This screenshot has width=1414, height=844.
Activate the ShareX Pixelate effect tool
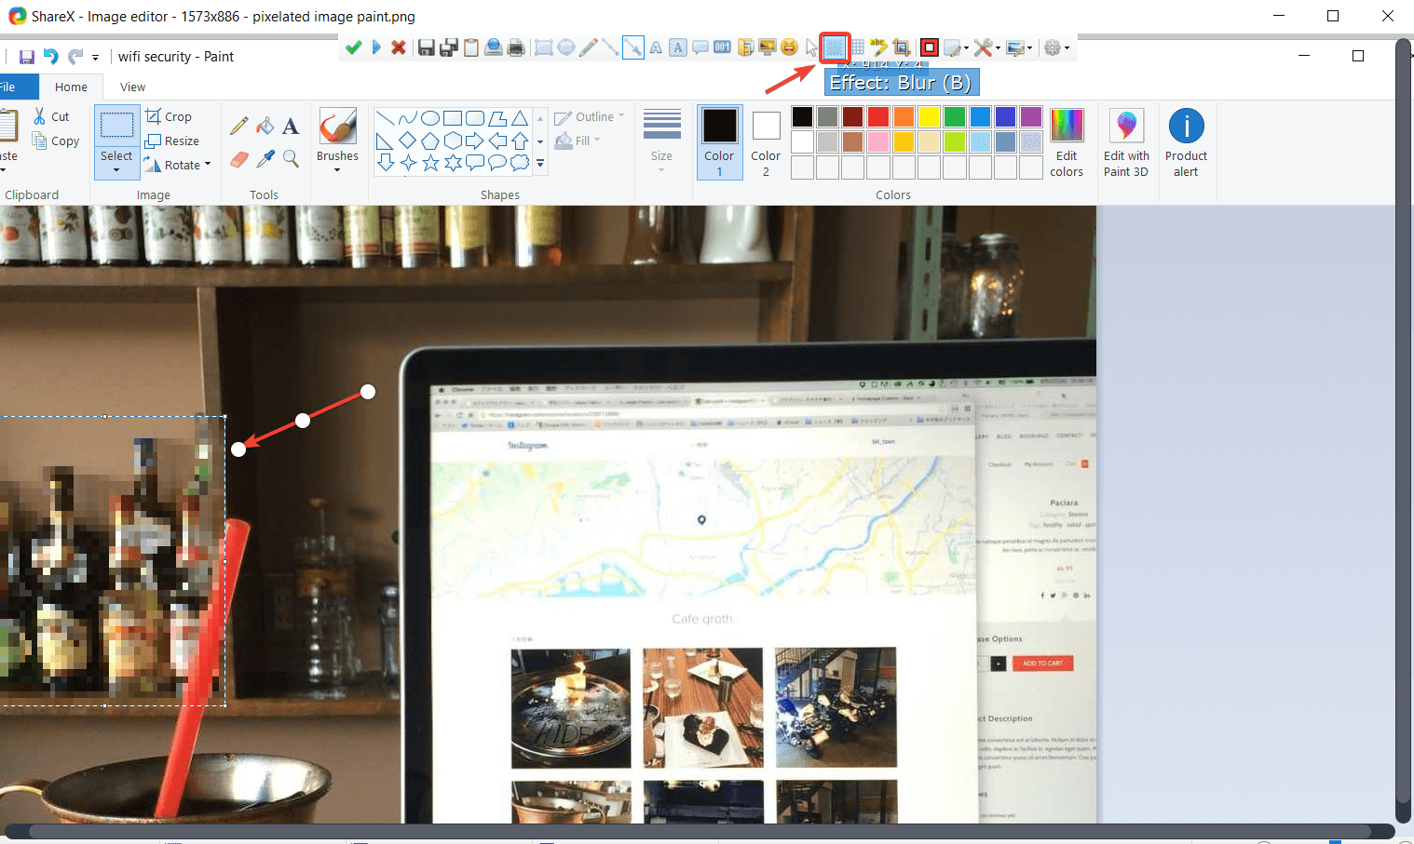click(858, 47)
